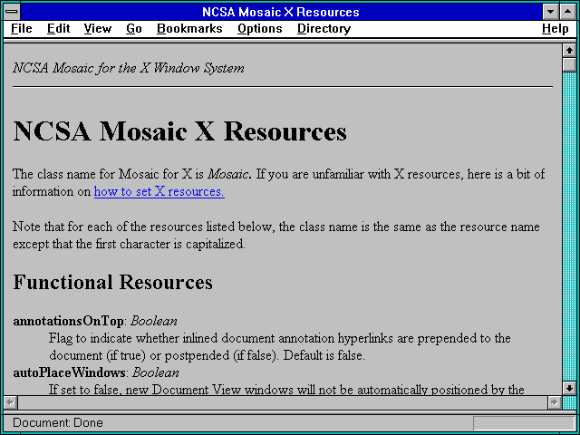Viewport: 580px width, 435px height.
Task: Open the Directory menu
Action: coord(324,28)
